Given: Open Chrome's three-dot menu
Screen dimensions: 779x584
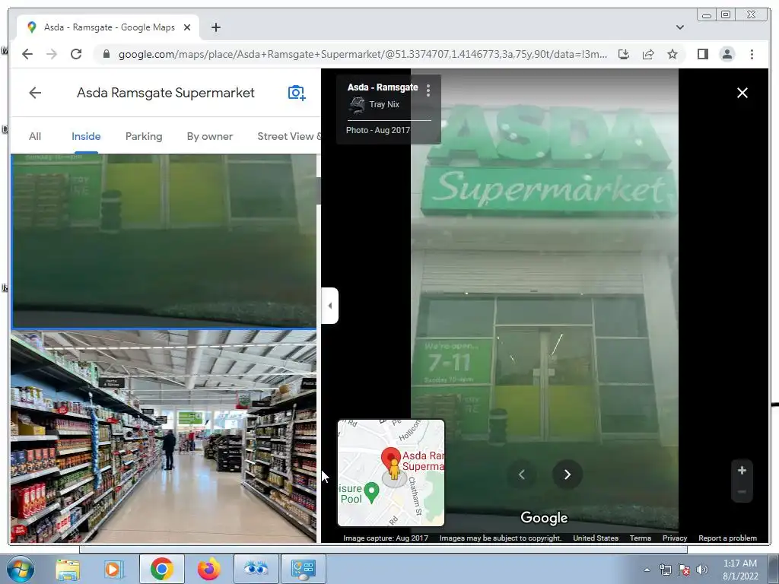Looking at the screenshot, I should click(x=752, y=54).
